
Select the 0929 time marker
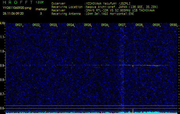coord(156,25)
